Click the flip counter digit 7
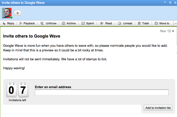Image resolution: width=177 pixels, height=117 pixels. [x=23, y=90]
